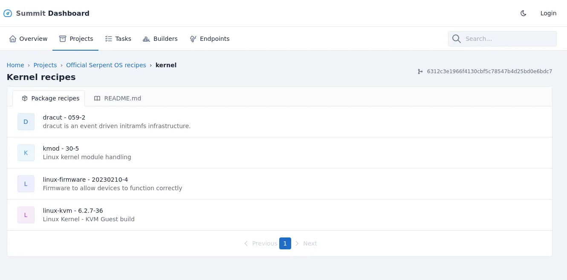
Task: Click dracut description about initramfs infrastructure
Action: (117, 126)
